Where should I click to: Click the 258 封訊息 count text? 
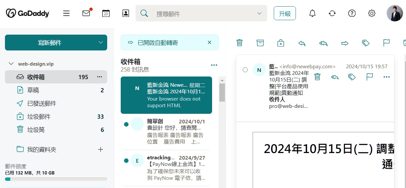(135, 70)
